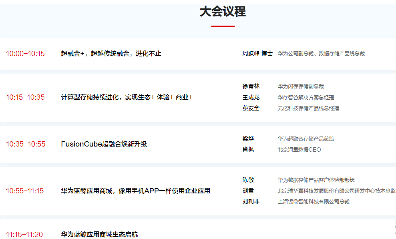Select the 10:15–10:35 time slot
This screenshot has height=239, width=396.
coord(25,97)
